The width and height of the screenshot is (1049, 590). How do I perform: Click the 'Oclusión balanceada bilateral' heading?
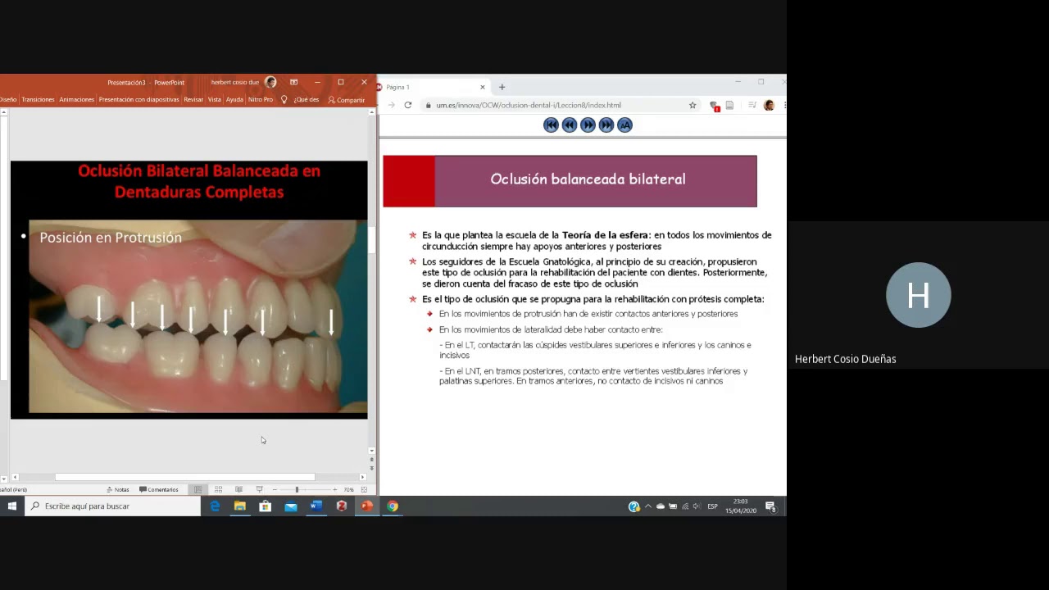coord(588,179)
